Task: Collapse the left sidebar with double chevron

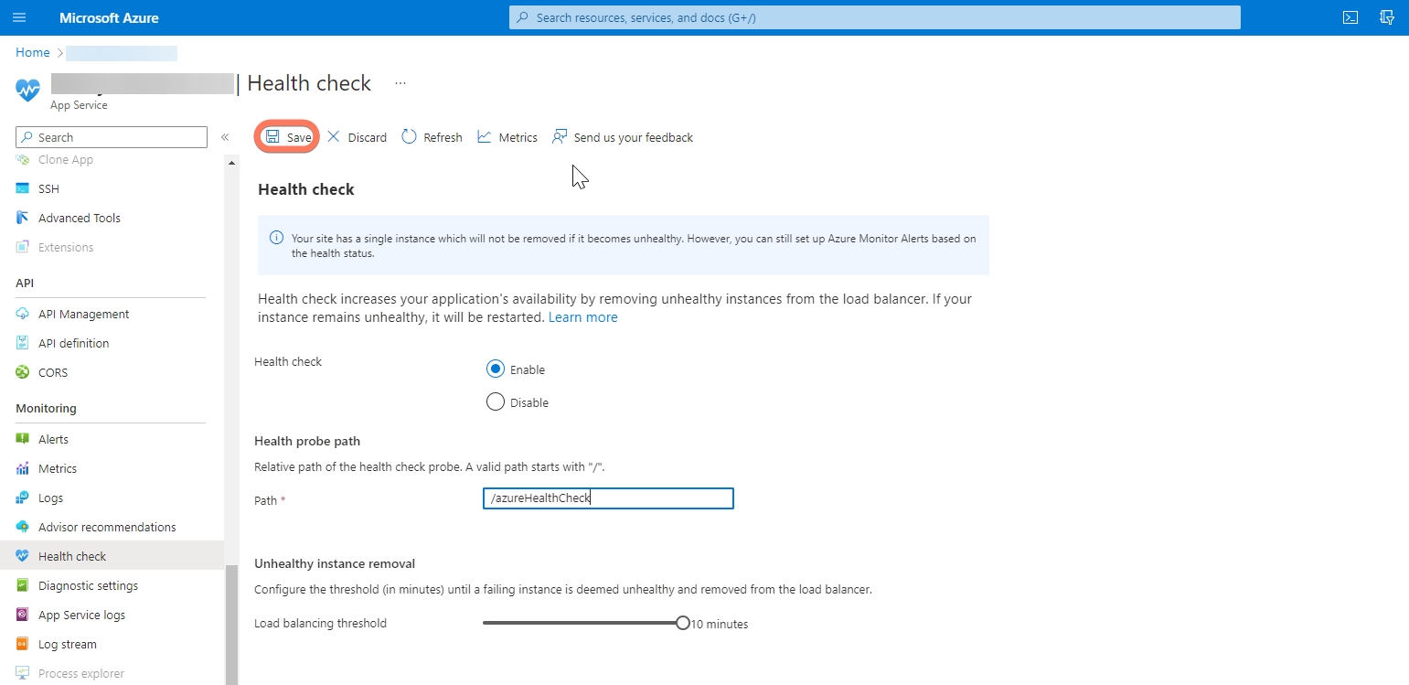Action: [x=225, y=137]
